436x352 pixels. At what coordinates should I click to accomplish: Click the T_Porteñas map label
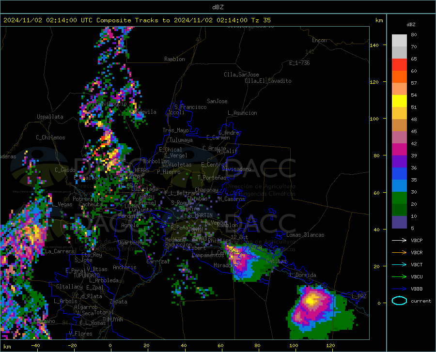tap(212, 178)
